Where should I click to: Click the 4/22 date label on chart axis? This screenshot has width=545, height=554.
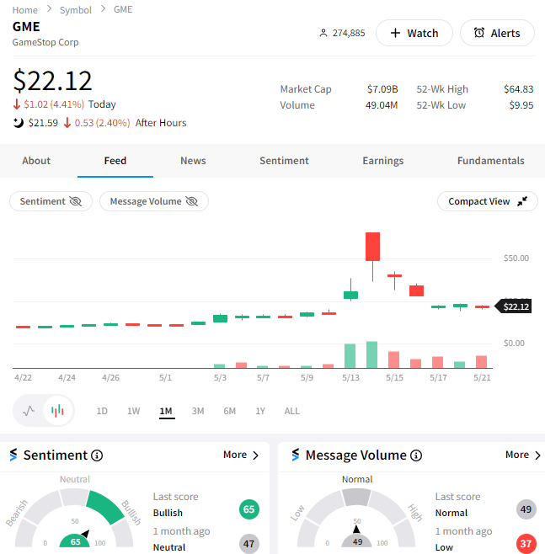[23, 378]
